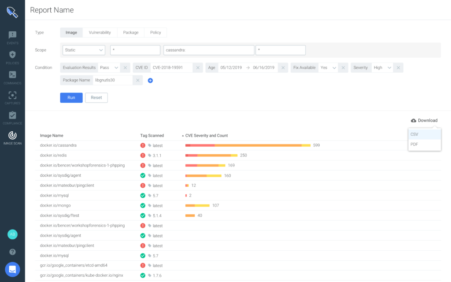Click the blue Run button

point(71,97)
